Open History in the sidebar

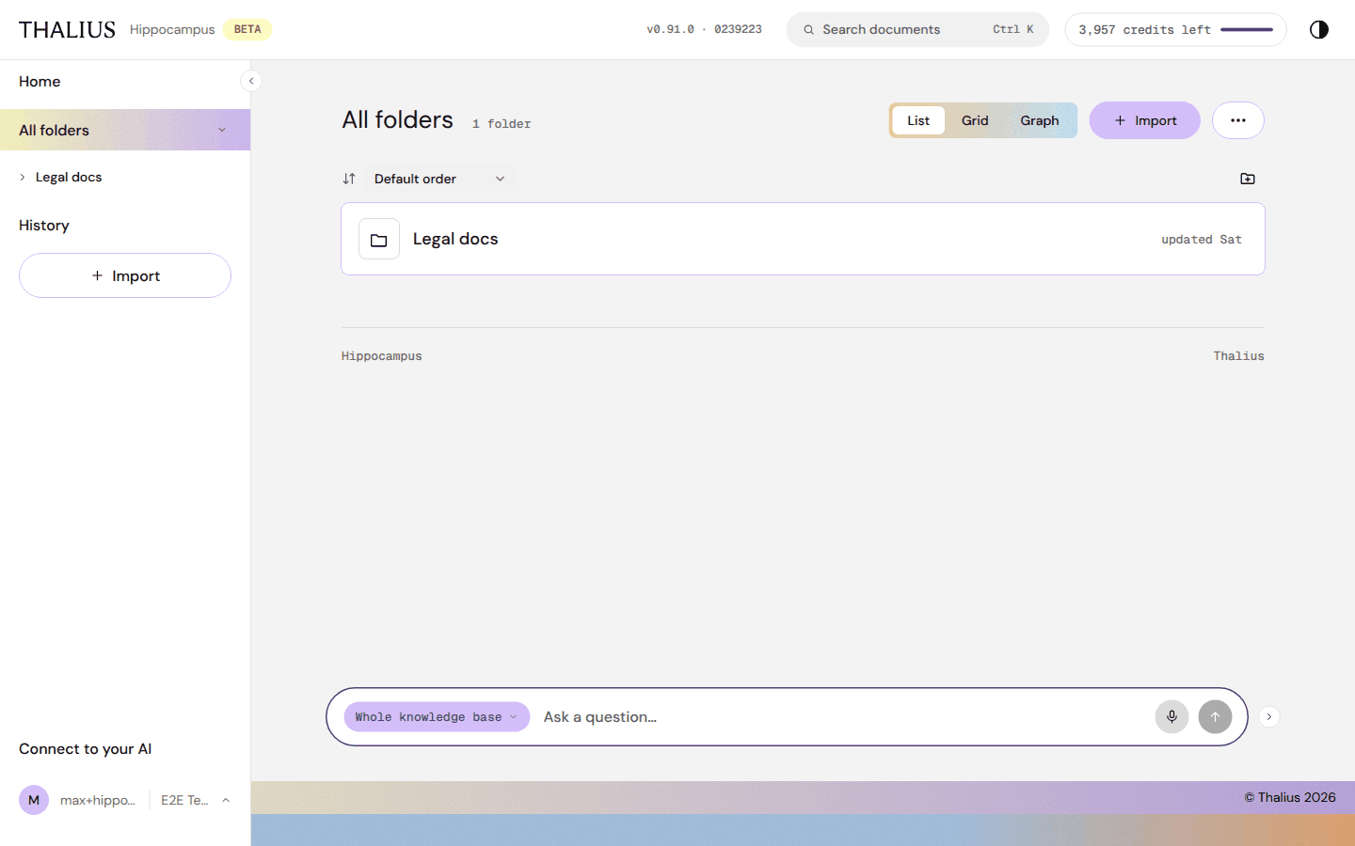click(44, 226)
